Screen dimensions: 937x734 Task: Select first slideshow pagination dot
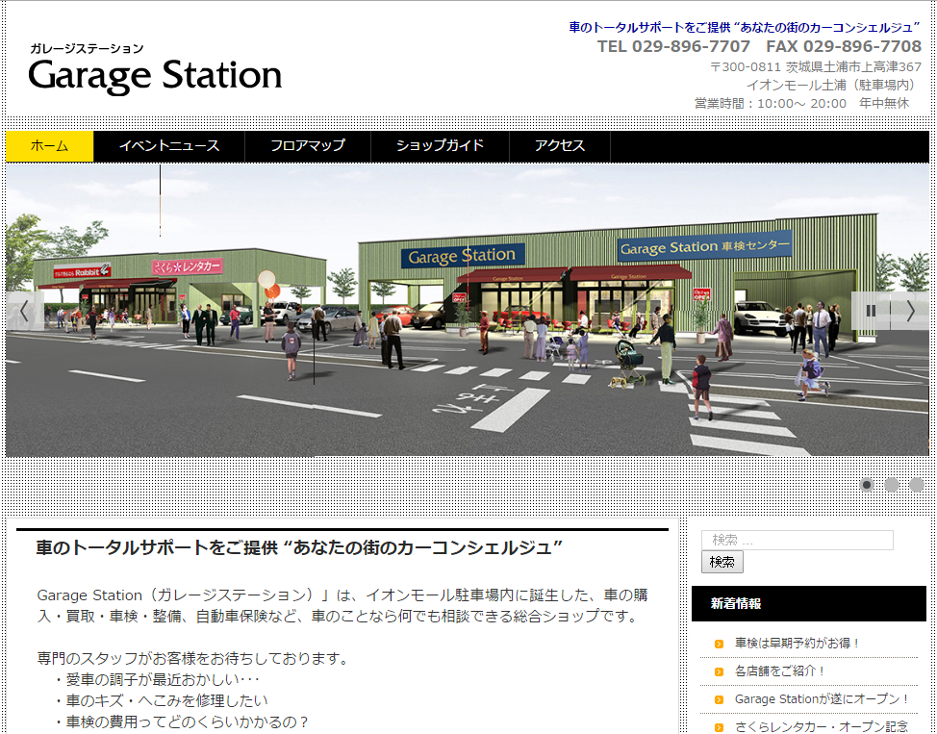click(867, 485)
